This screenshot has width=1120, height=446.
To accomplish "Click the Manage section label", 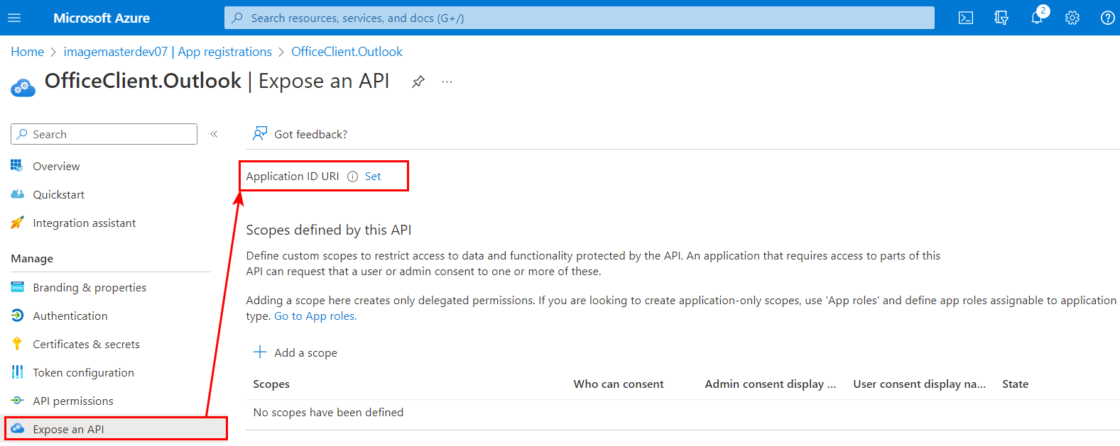I will [32, 259].
